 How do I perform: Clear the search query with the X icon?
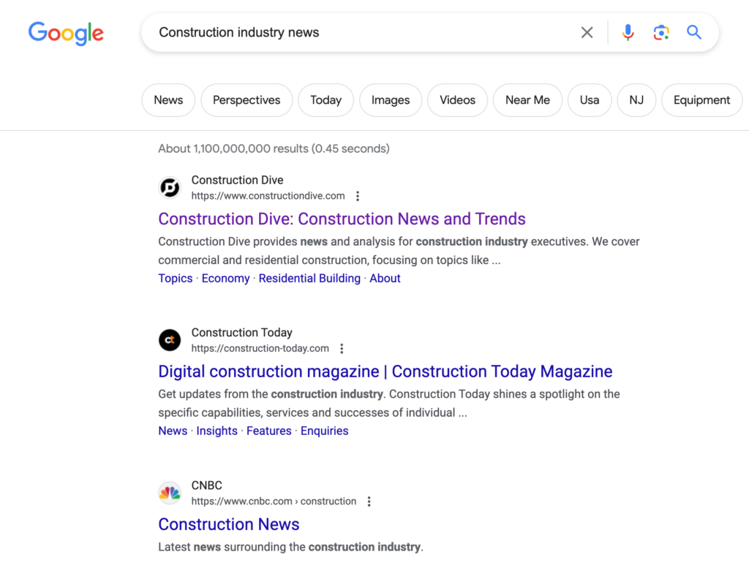[x=587, y=32]
